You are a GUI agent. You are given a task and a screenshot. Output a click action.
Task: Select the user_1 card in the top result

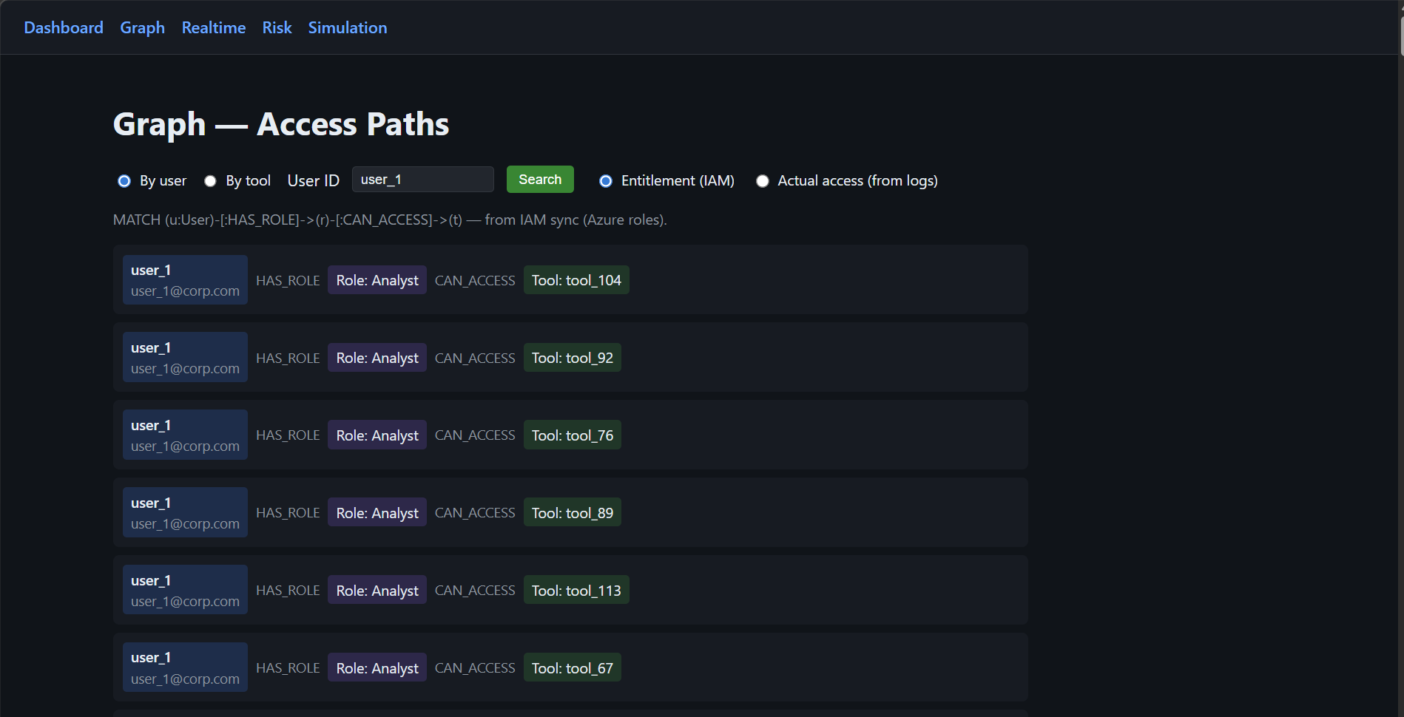pyautogui.click(x=185, y=279)
